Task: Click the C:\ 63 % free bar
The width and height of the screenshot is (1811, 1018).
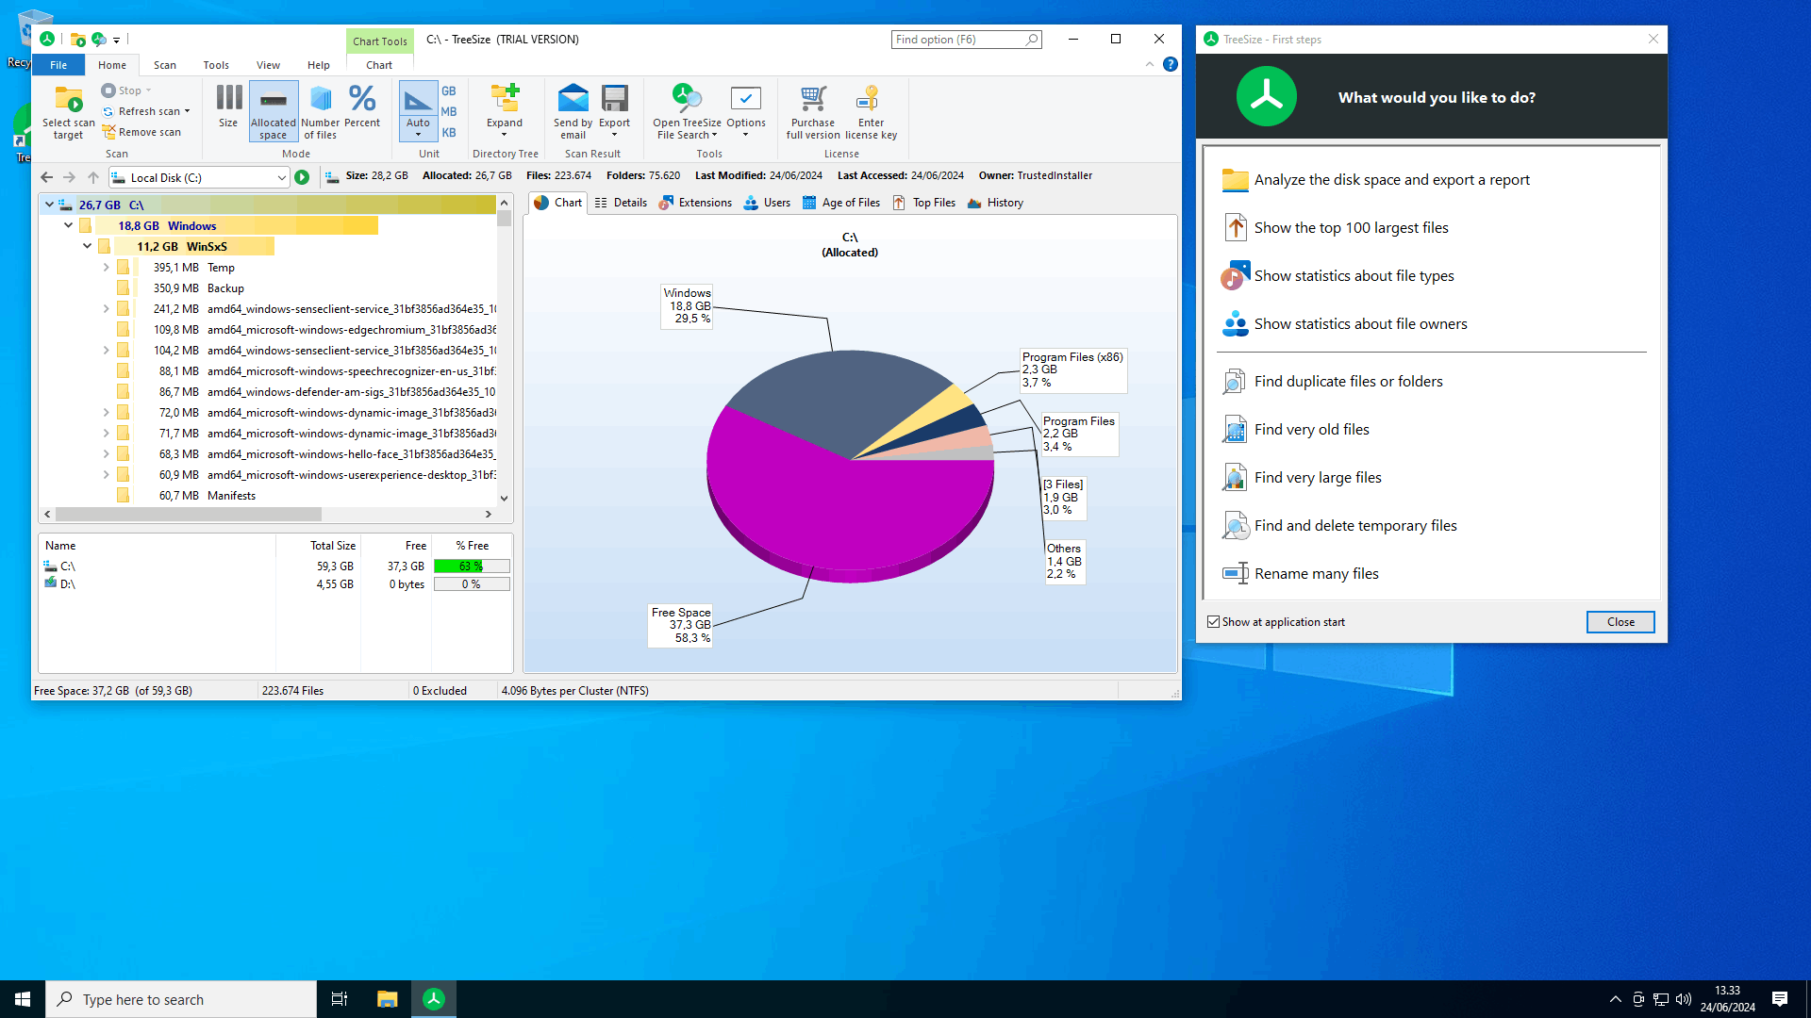Action: click(x=472, y=566)
